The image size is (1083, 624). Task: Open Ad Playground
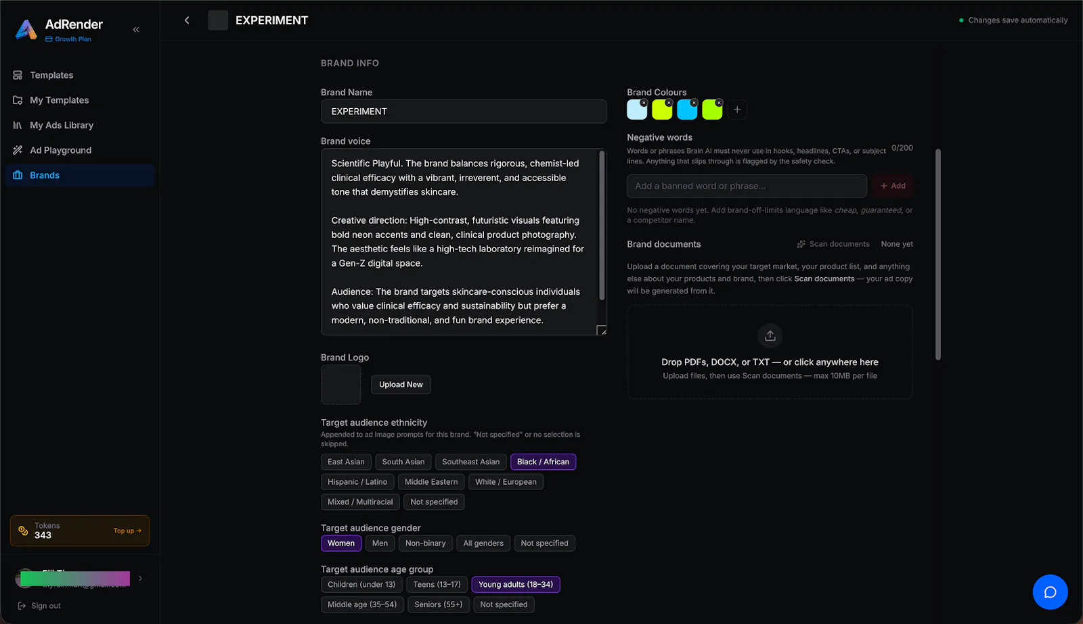coord(60,150)
